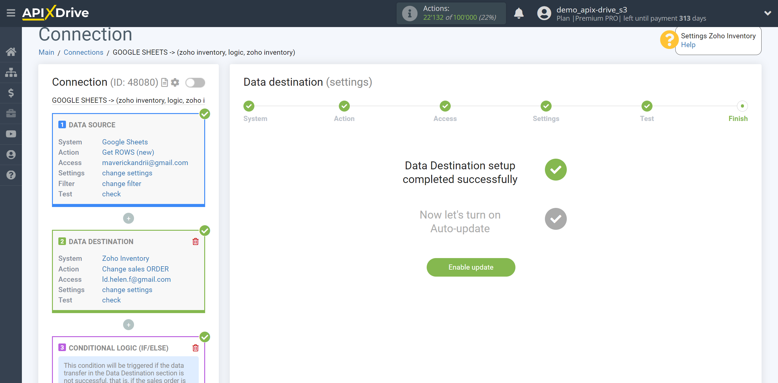The image size is (778, 383).
Task: Open Change sales ORDER action
Action: click(x=135, y=269)
